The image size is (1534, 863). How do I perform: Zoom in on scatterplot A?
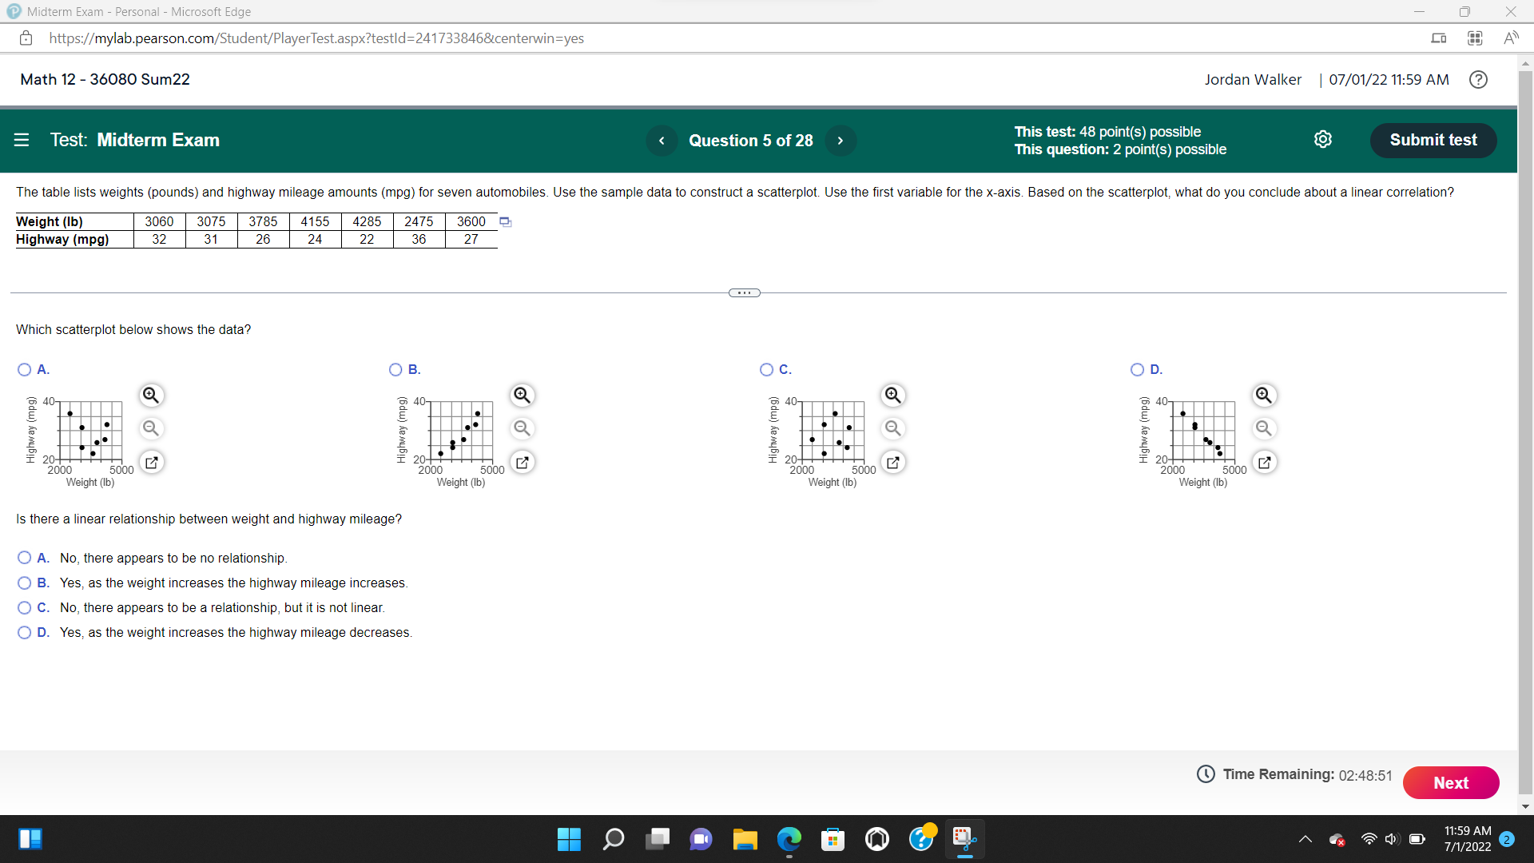coord(152,395)
